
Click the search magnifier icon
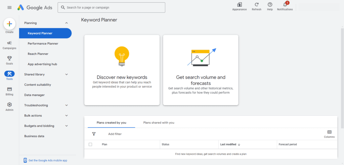click(63, 7)
